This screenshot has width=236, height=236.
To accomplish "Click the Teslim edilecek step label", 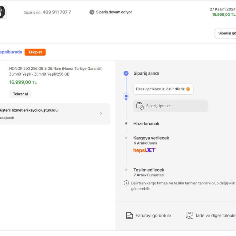I will tap(149, 170).
